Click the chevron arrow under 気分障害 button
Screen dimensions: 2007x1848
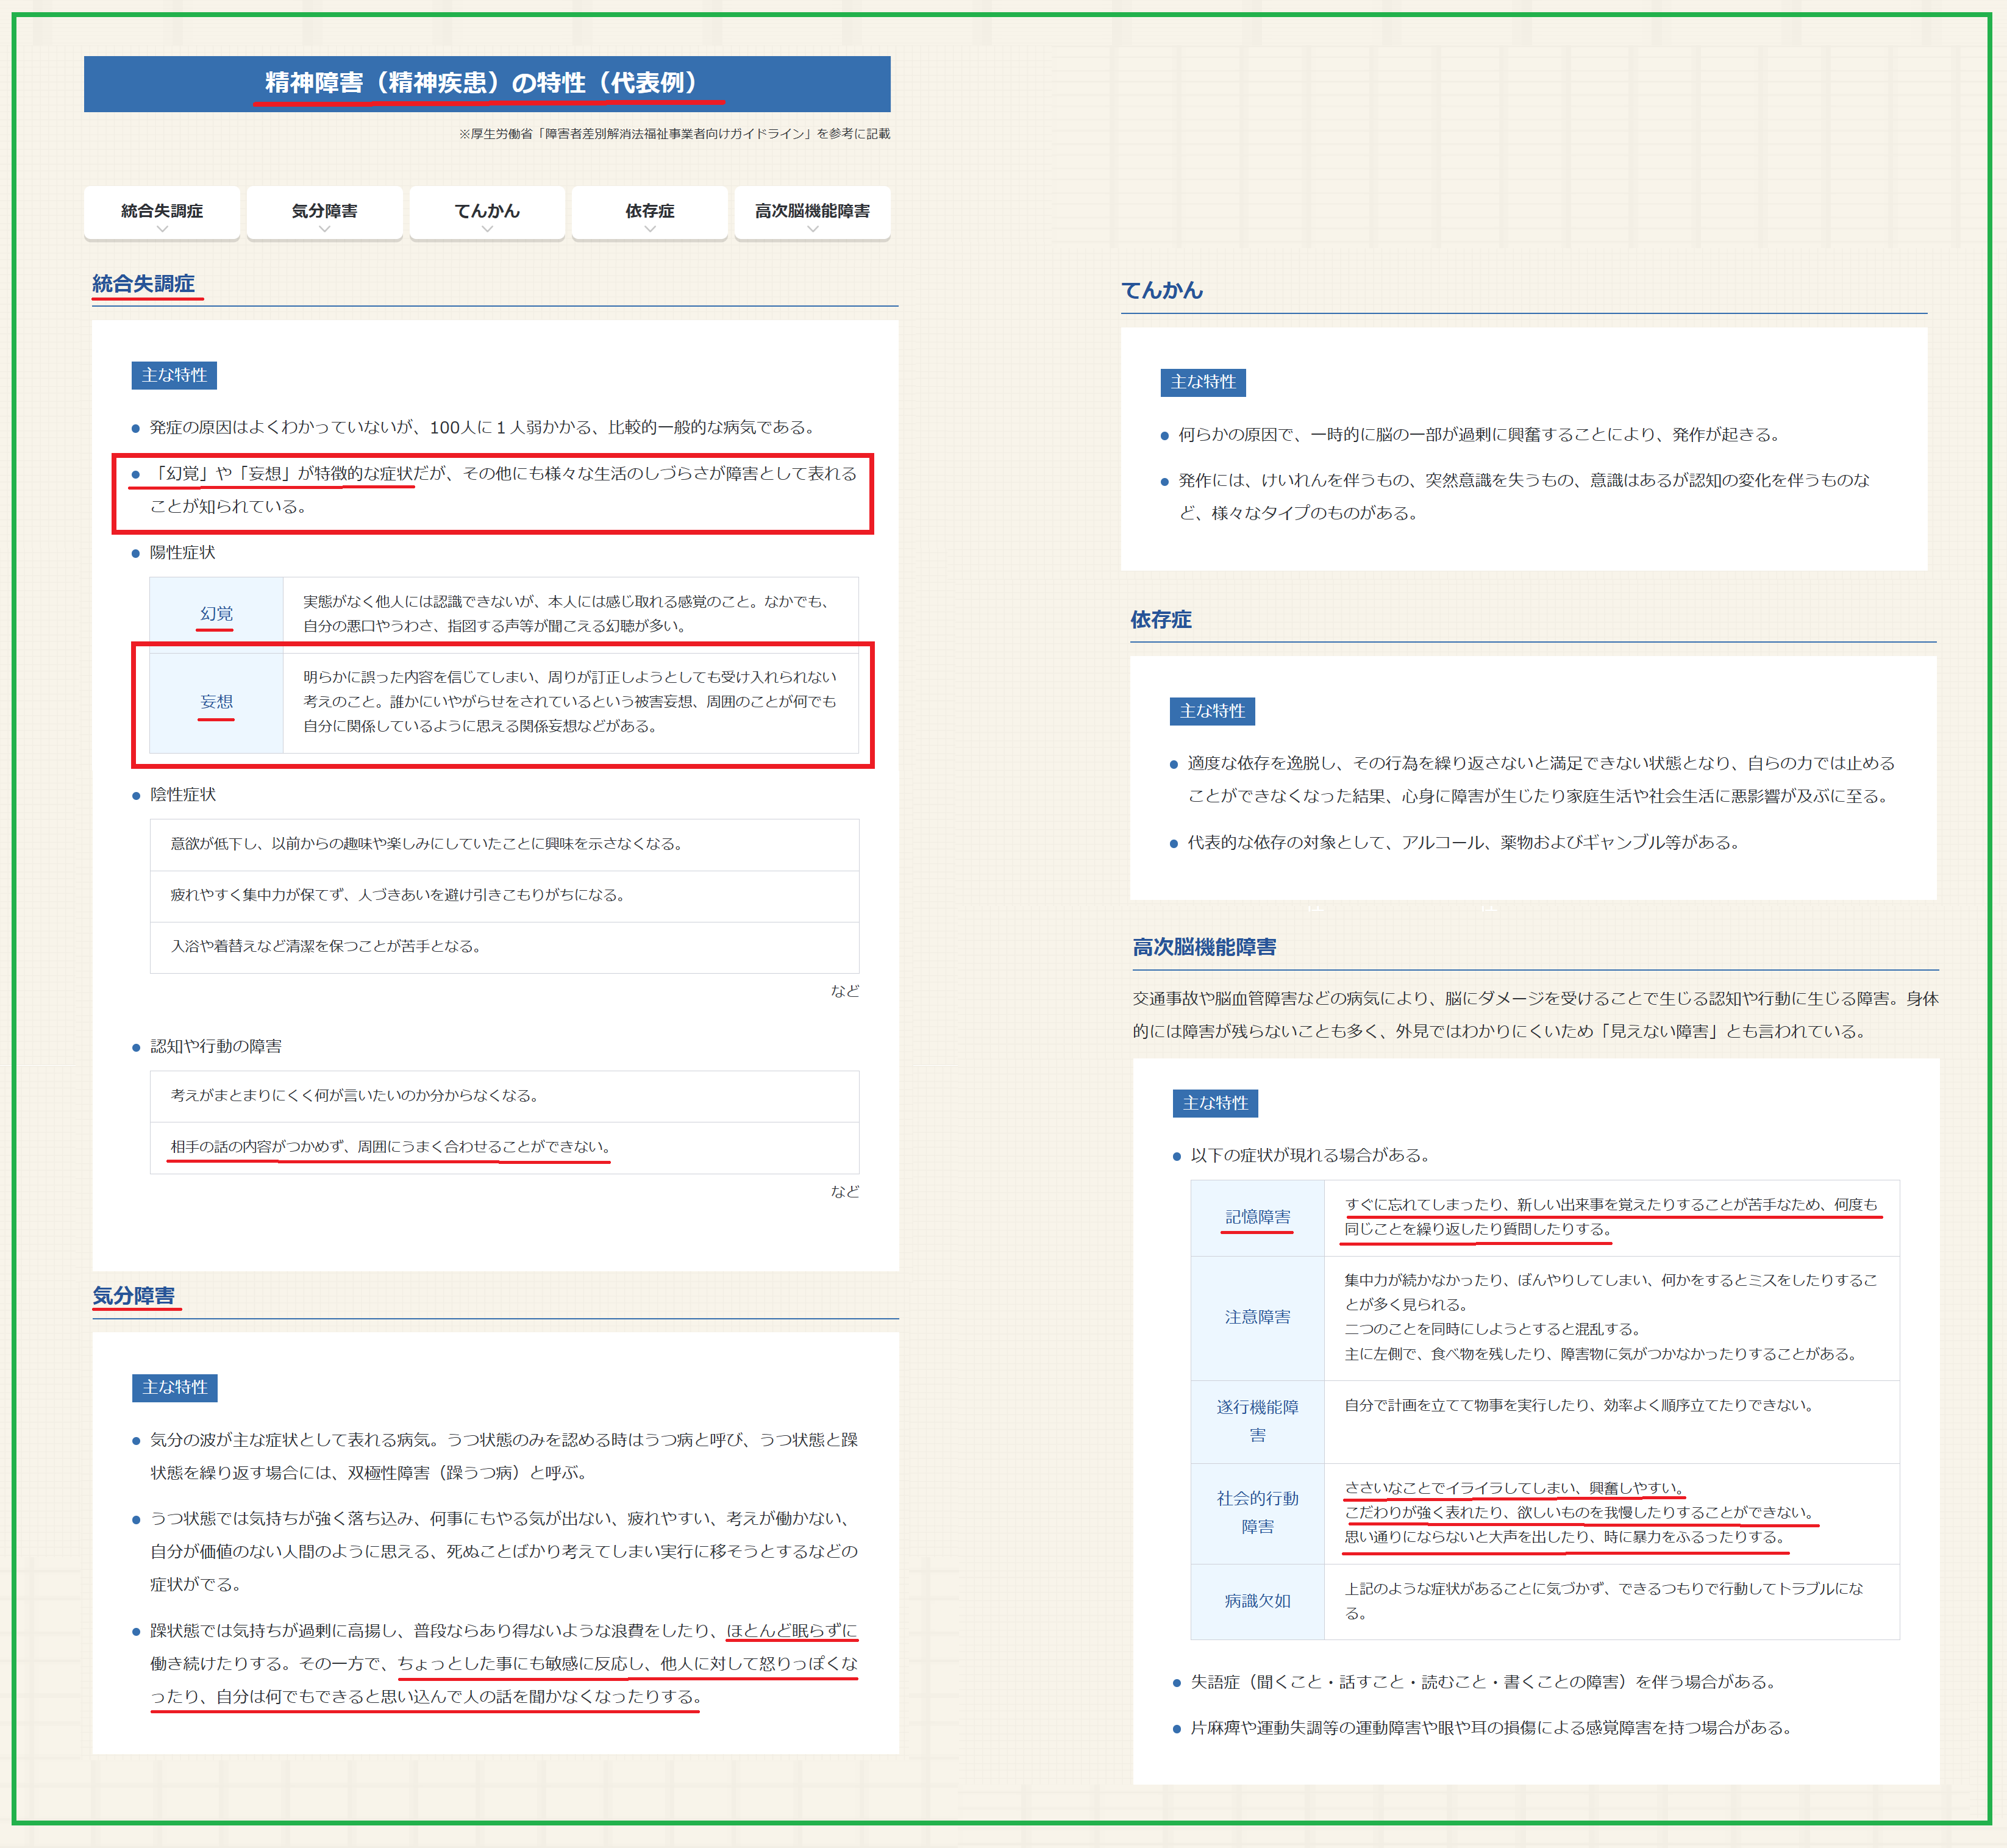tap(324, 229)
